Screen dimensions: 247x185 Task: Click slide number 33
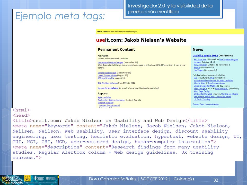click(216, 180)
